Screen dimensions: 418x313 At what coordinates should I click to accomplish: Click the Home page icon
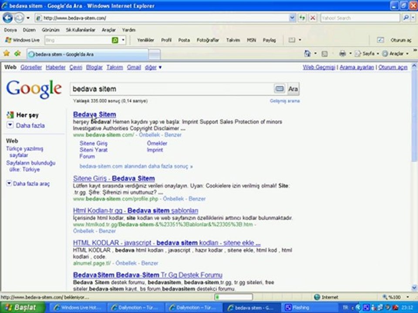[307, 53]
